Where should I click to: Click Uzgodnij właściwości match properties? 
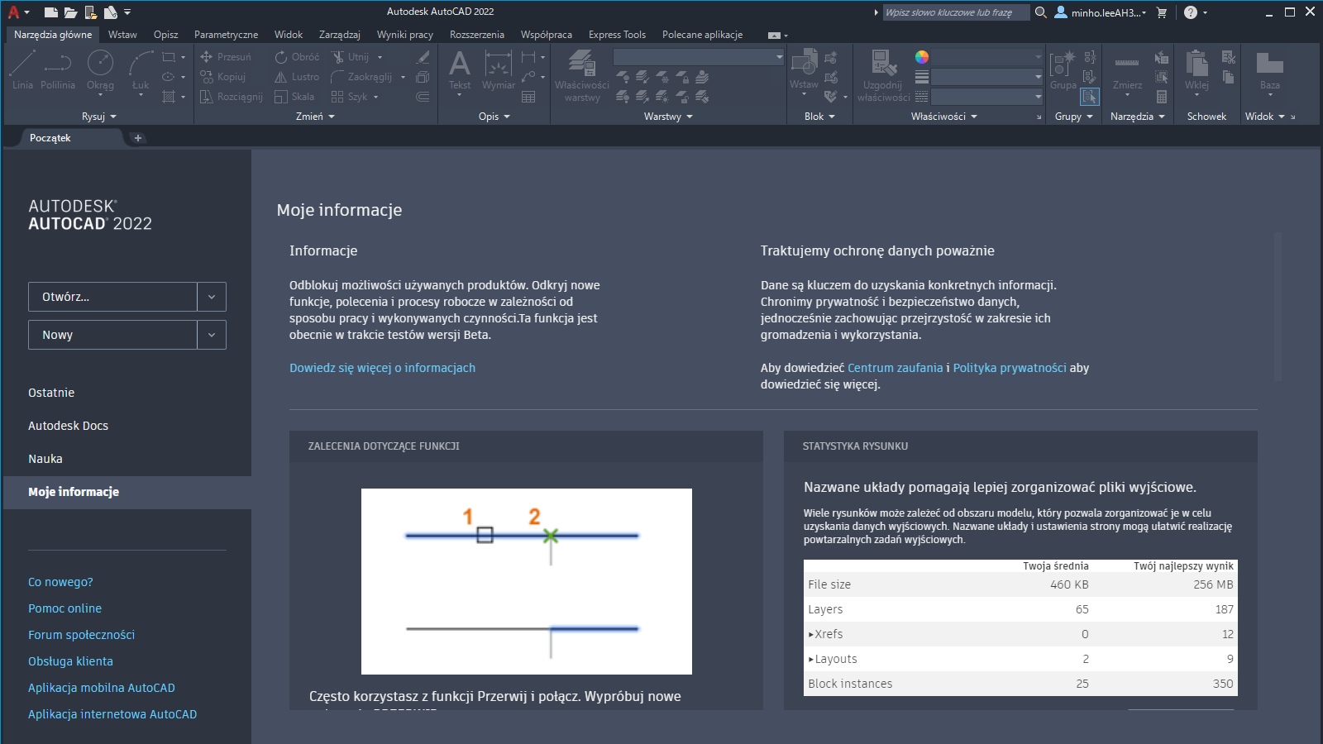click(883, 75)
